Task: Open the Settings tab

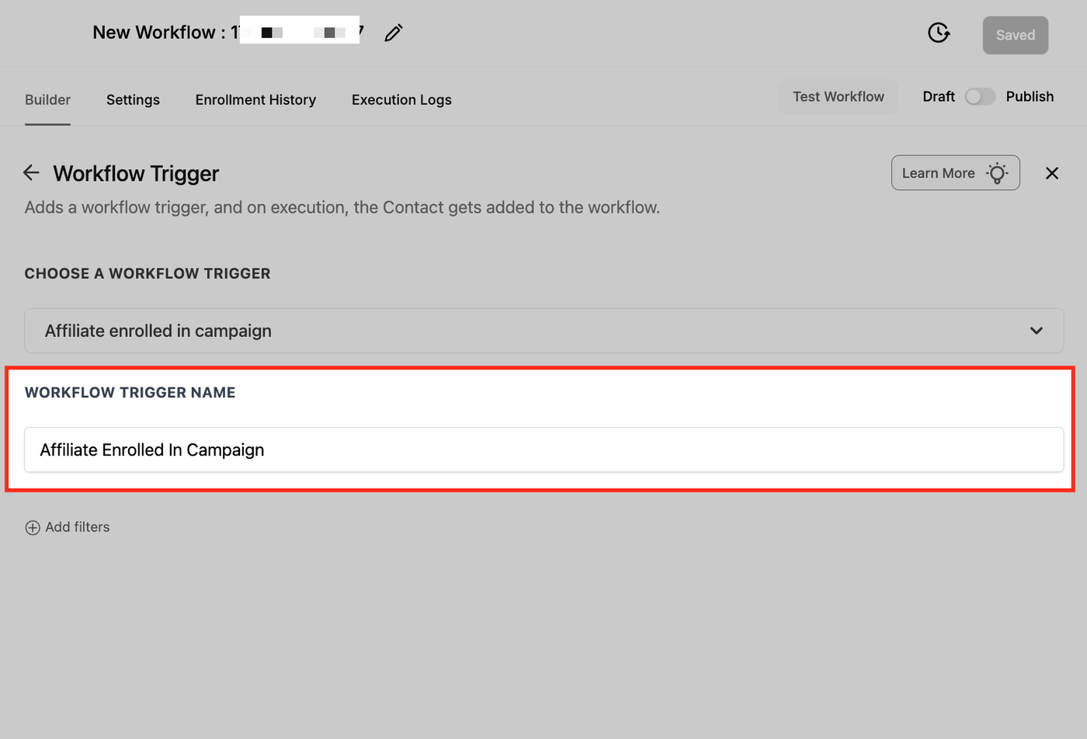Action: pyautogui.click(x=133, y=99)
